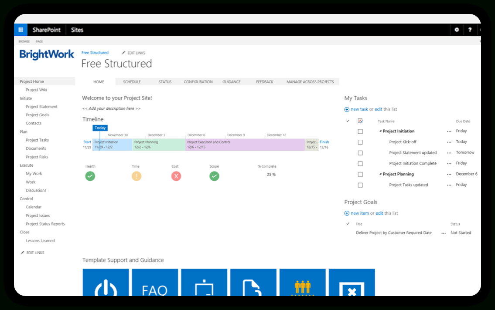Check the Project Planning task checkbox
Screen dimensions: 495x310
(360, 174)
